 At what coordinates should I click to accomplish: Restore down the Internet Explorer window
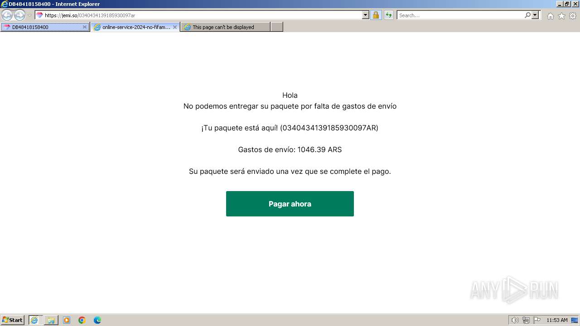click(566, 4)
